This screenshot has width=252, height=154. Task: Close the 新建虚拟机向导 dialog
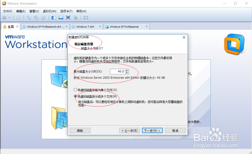point(184,37)
